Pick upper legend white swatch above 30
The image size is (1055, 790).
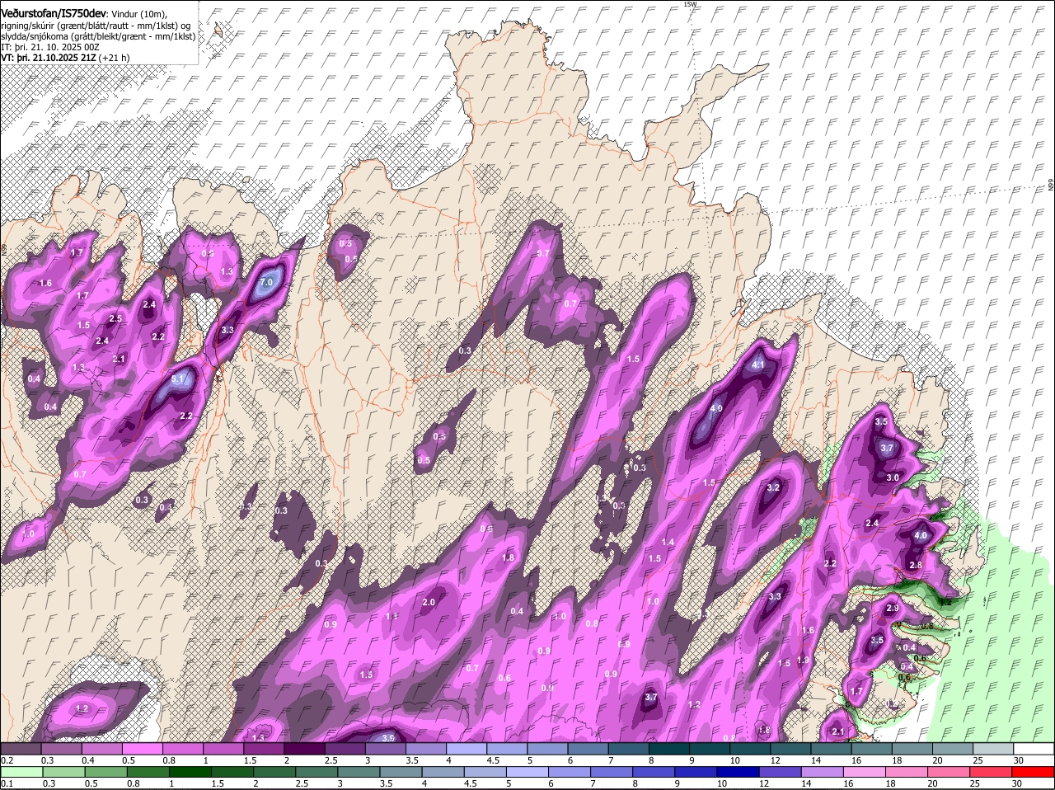[x=1034, y=748]
